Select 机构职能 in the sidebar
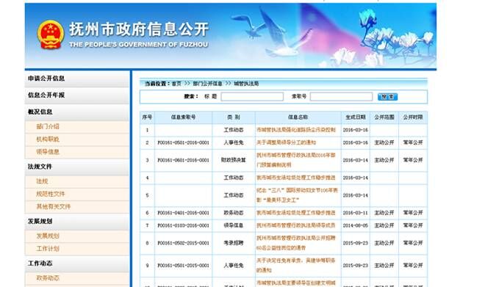 [48, 139]
